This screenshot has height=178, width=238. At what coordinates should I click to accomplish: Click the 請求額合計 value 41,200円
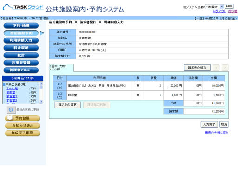click(x=84, y=56)
